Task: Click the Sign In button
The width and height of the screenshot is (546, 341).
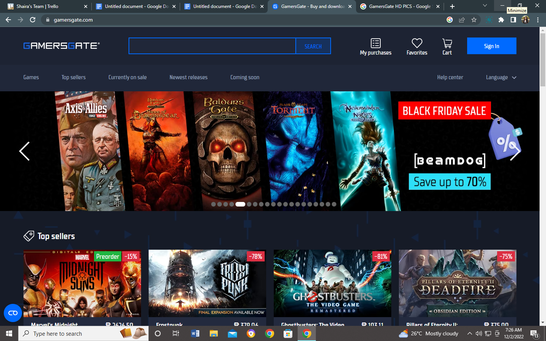Action: (x=491, y=46)
